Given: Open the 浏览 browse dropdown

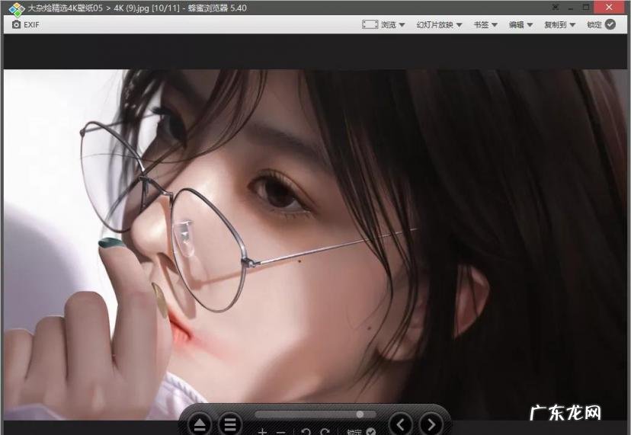Looking at the screenshot, I should (x=383, y=24).
